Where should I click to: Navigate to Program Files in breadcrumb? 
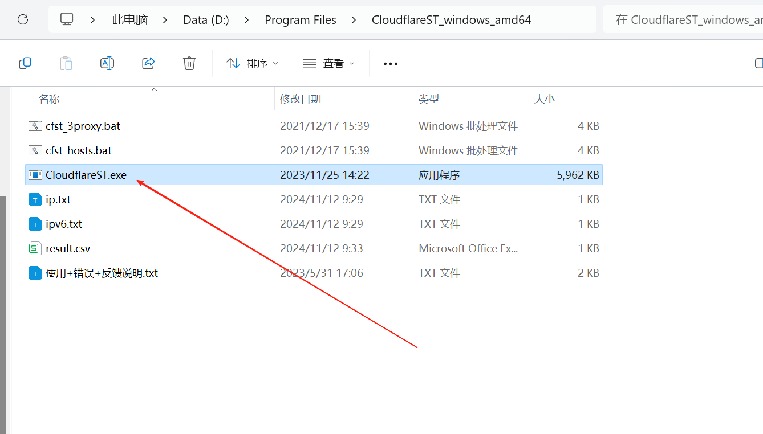click(x=301, y=20)
